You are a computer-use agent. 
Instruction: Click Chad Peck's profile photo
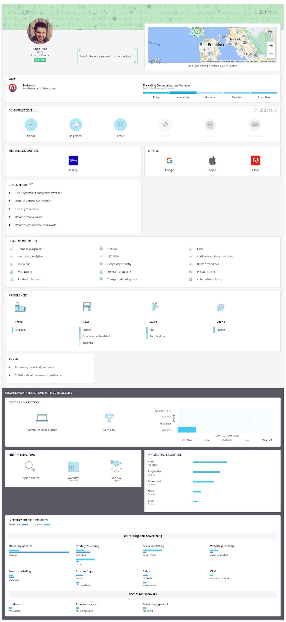(40, 31)
